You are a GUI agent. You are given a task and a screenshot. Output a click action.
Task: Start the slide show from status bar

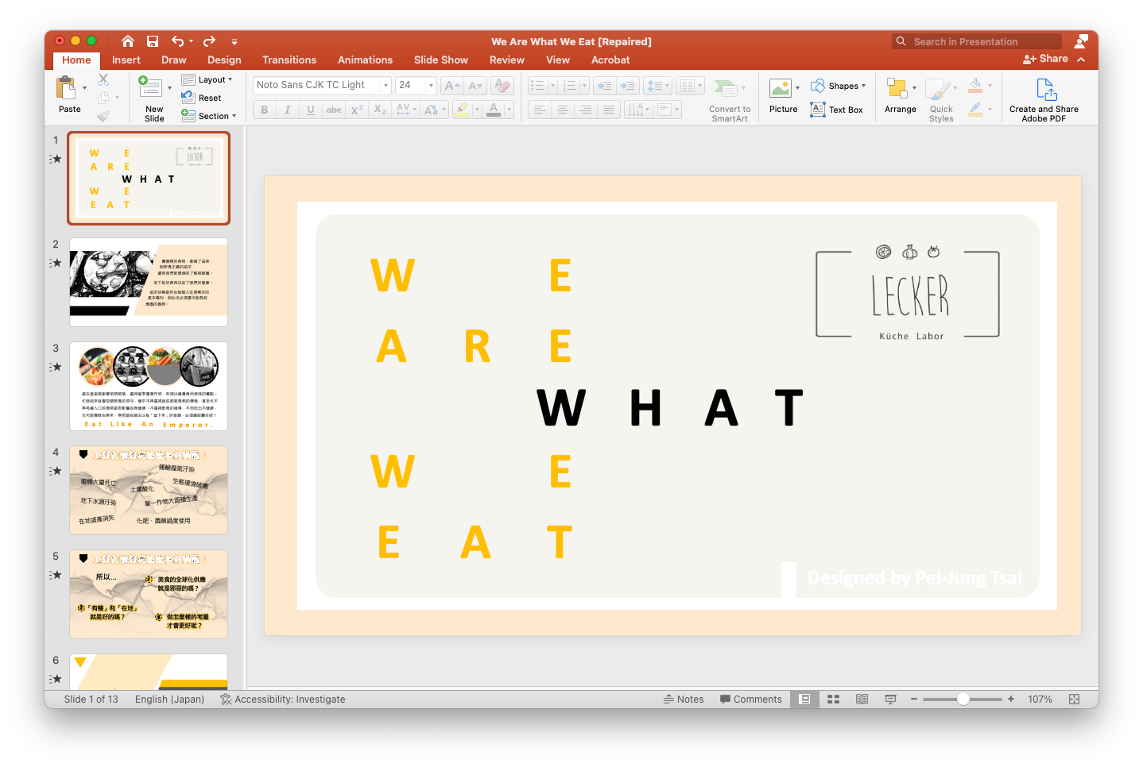[x=890, y=700]
